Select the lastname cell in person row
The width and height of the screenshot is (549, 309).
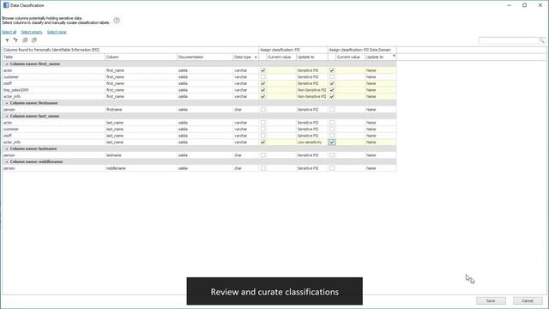[x=141, y=155]
